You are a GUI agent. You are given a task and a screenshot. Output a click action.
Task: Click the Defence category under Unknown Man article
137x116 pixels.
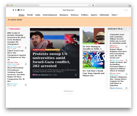[x=114, y=46]
